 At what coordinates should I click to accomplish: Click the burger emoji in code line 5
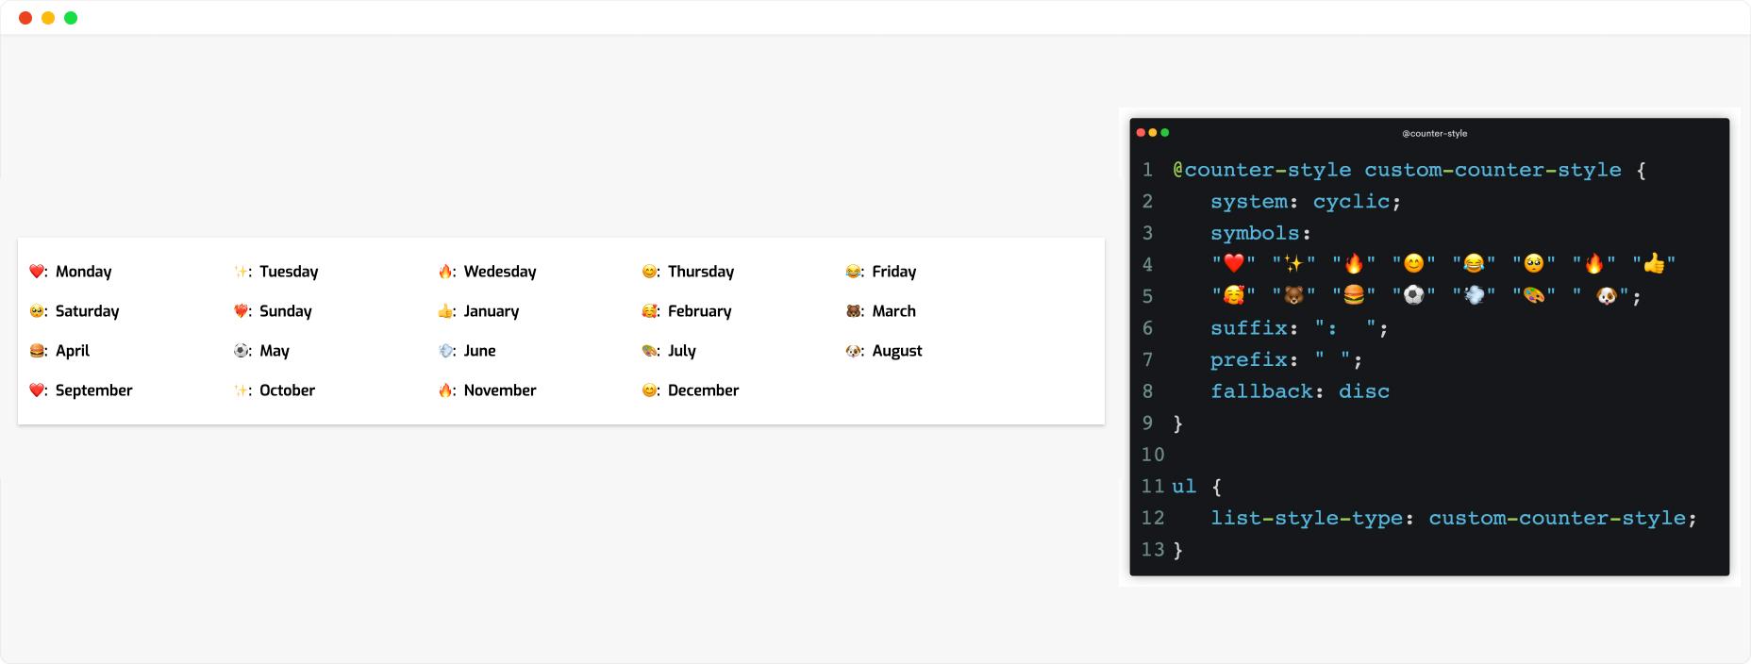coord(1354,296)
